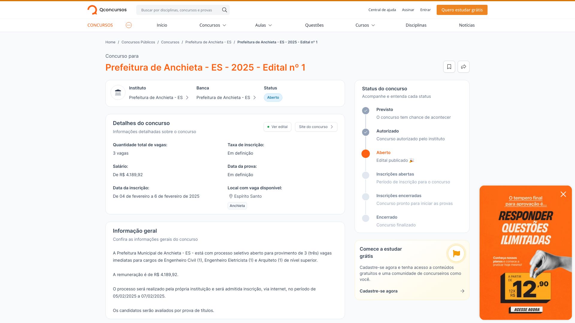Open Notícias menu item

(x=467, y=25)
